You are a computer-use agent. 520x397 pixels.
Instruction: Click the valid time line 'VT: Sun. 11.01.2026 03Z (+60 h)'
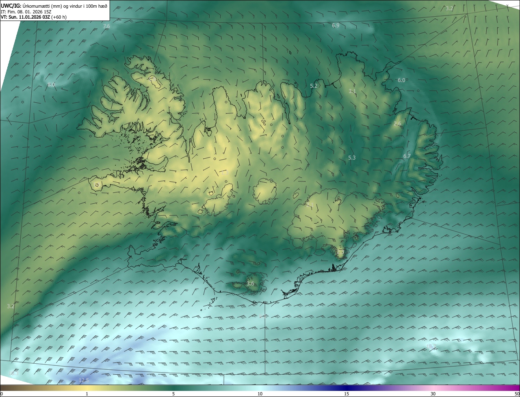(x=34, y=17)
